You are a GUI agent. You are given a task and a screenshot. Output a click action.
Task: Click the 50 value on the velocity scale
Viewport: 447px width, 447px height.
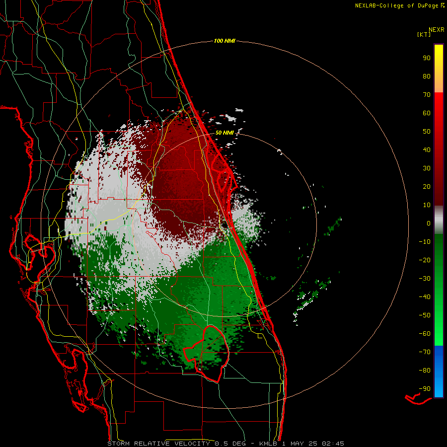(x=427, y=132)
